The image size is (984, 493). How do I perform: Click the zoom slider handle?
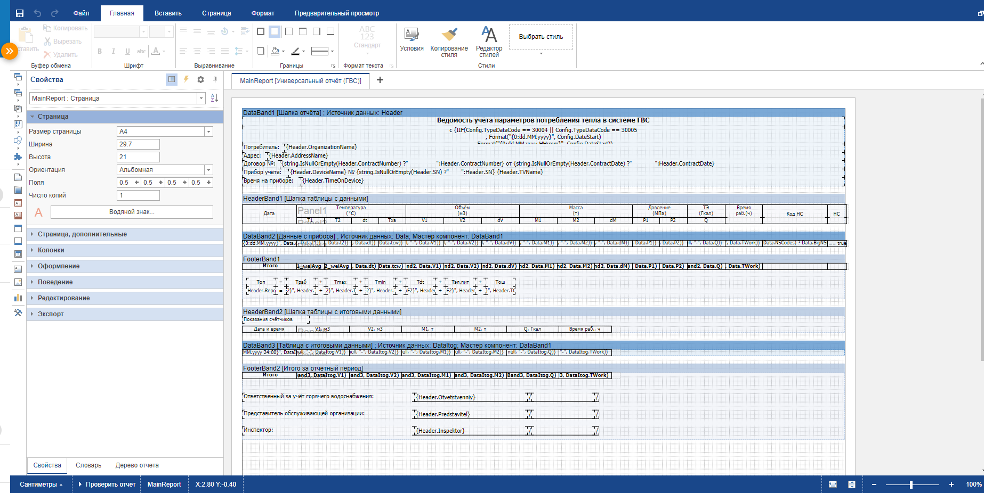pos(912,484)
